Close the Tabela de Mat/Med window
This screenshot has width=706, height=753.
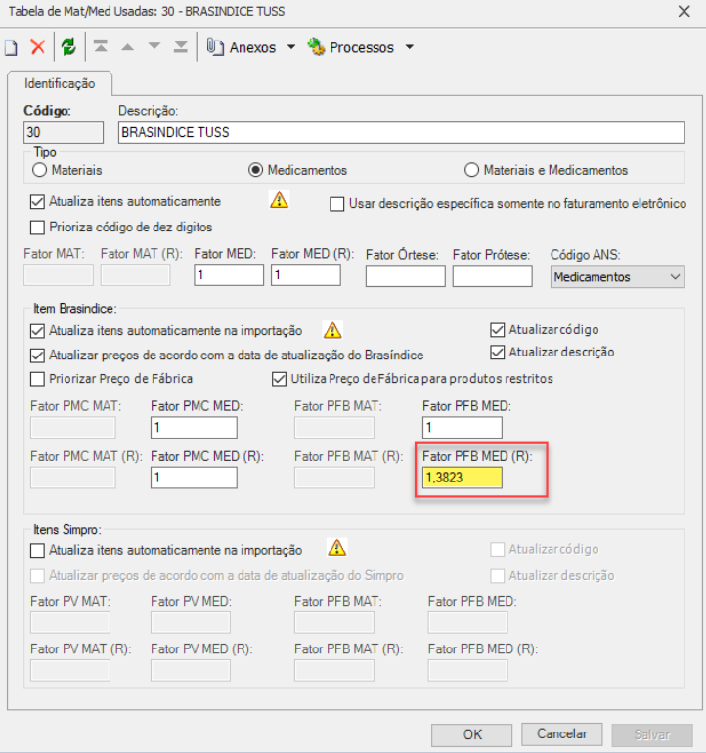684,11
